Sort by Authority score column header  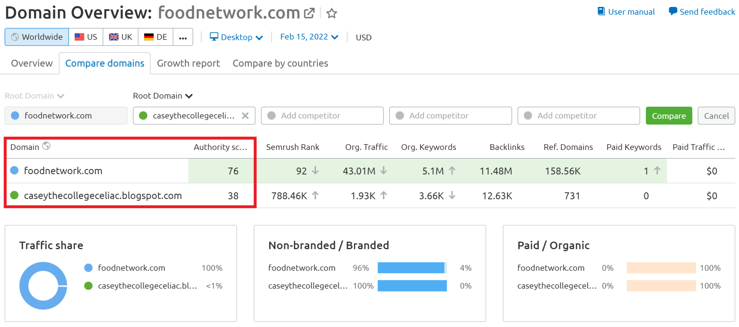pos(221,147)
